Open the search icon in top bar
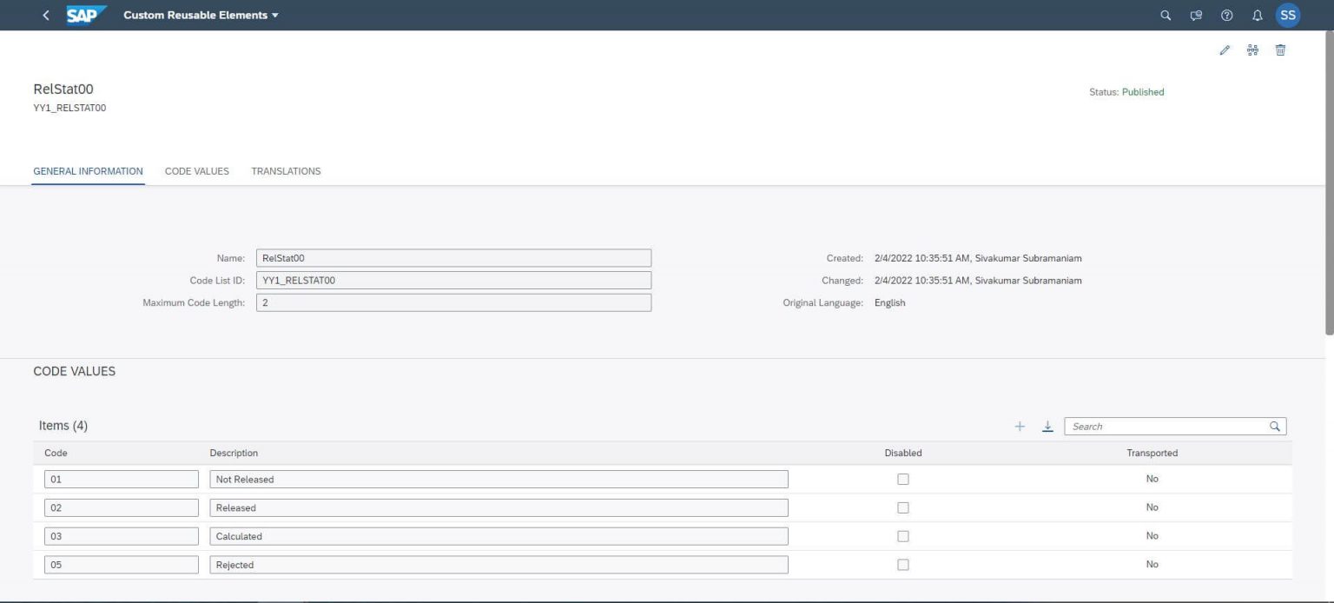 point(1166,16)
